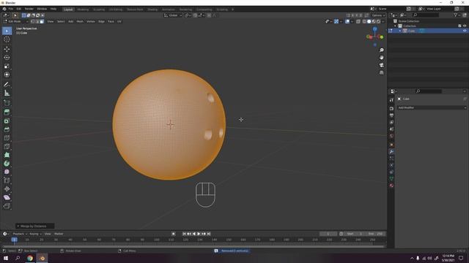
Task: Click the pan hand viewport gizmo
Action: pos(381,58)
